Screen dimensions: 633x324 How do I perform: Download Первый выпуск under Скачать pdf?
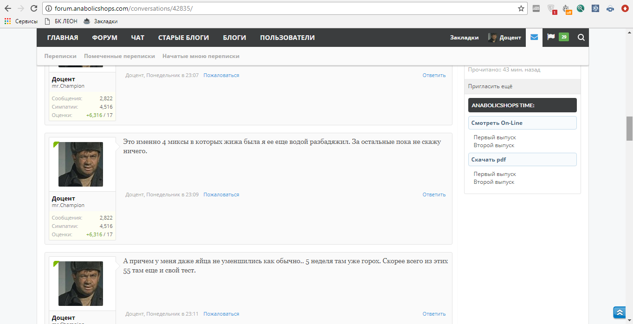(x=495, y=174)
